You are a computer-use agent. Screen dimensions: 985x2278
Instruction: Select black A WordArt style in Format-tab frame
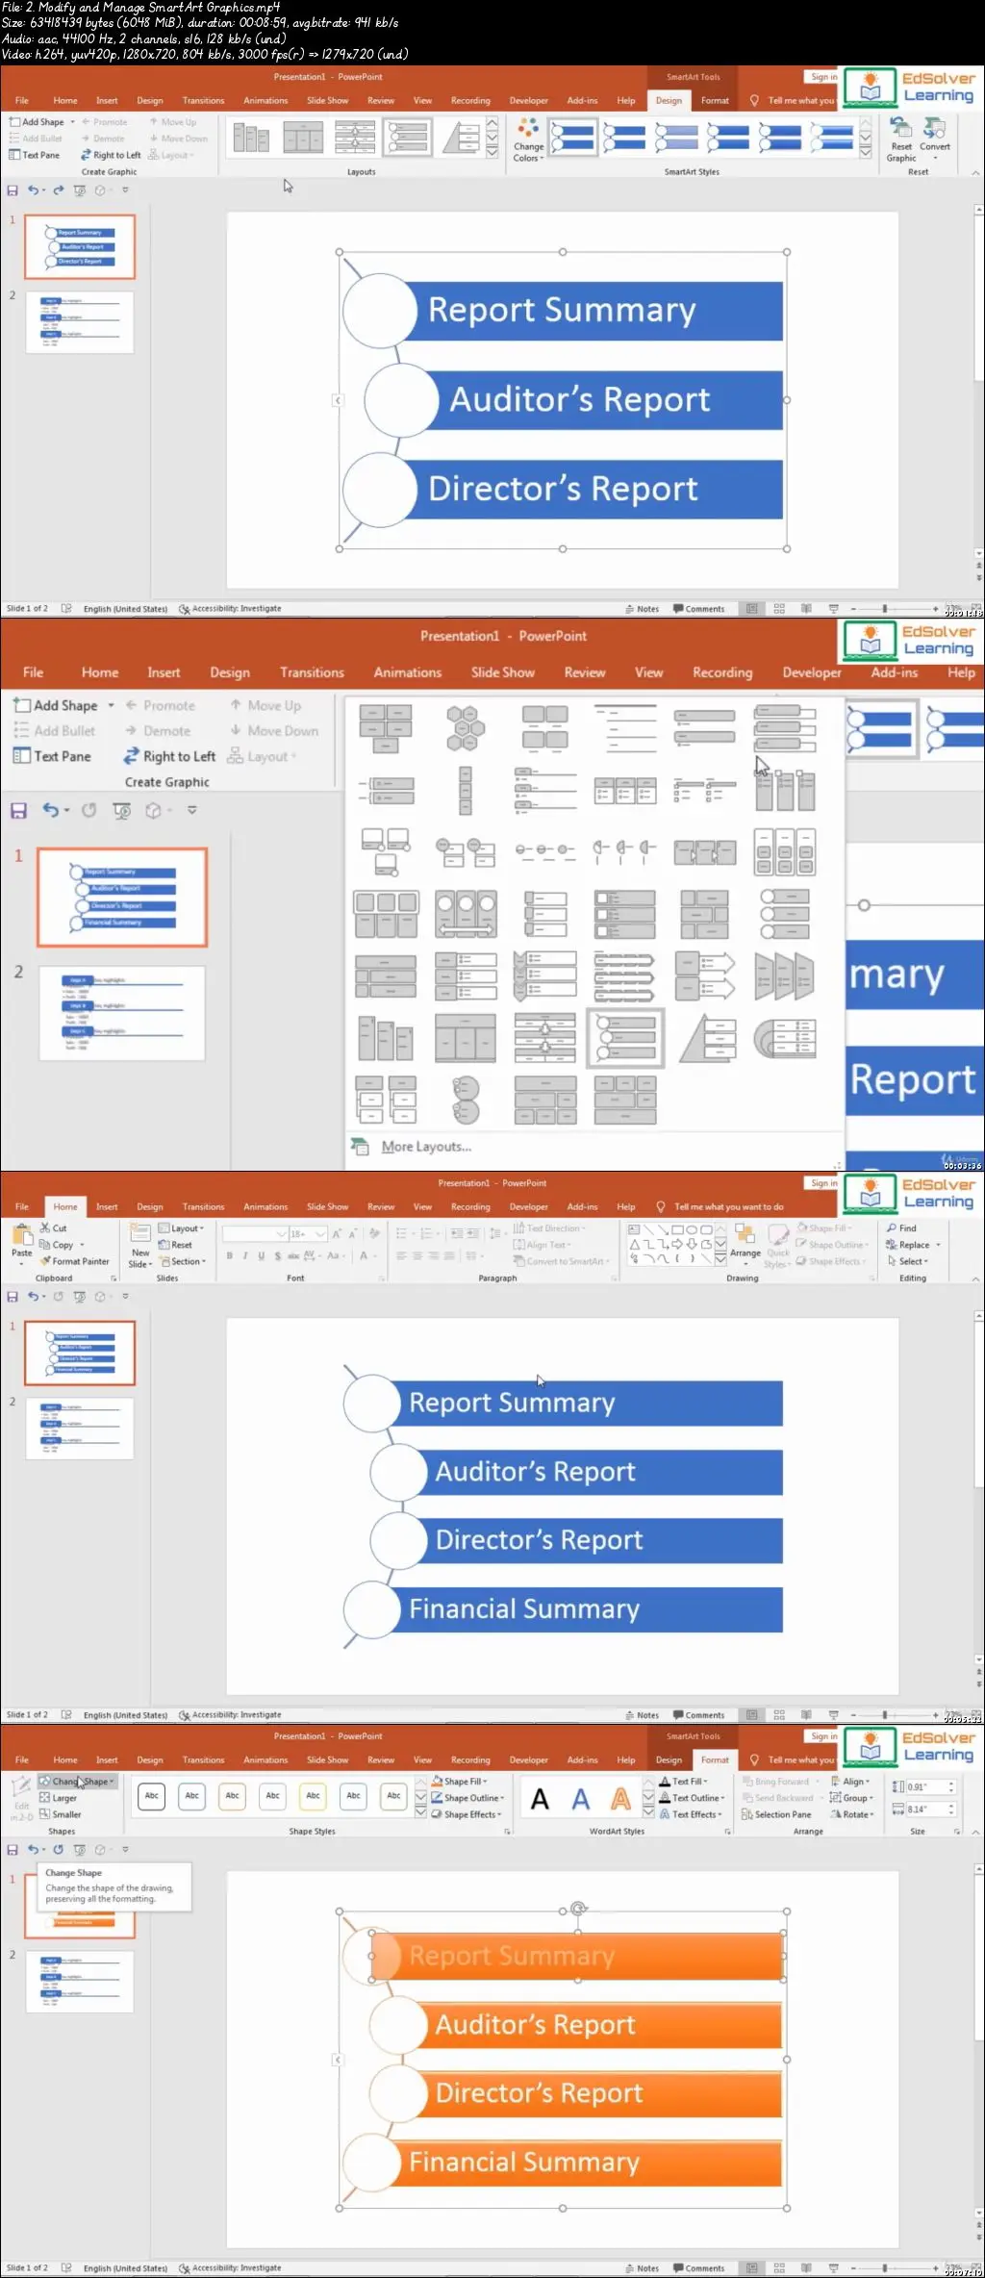point(541,1799)
